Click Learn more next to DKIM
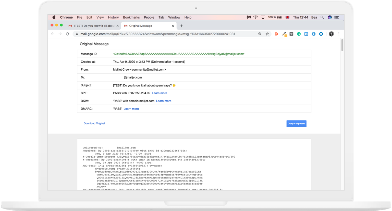This screenshot has height=211, width=392. (164, 101)
